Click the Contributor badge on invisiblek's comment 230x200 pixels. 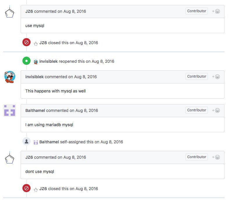[197, 76]
